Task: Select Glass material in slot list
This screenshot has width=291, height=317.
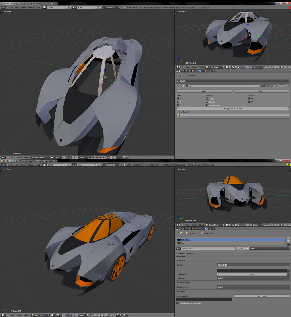Action: point(230,243)
